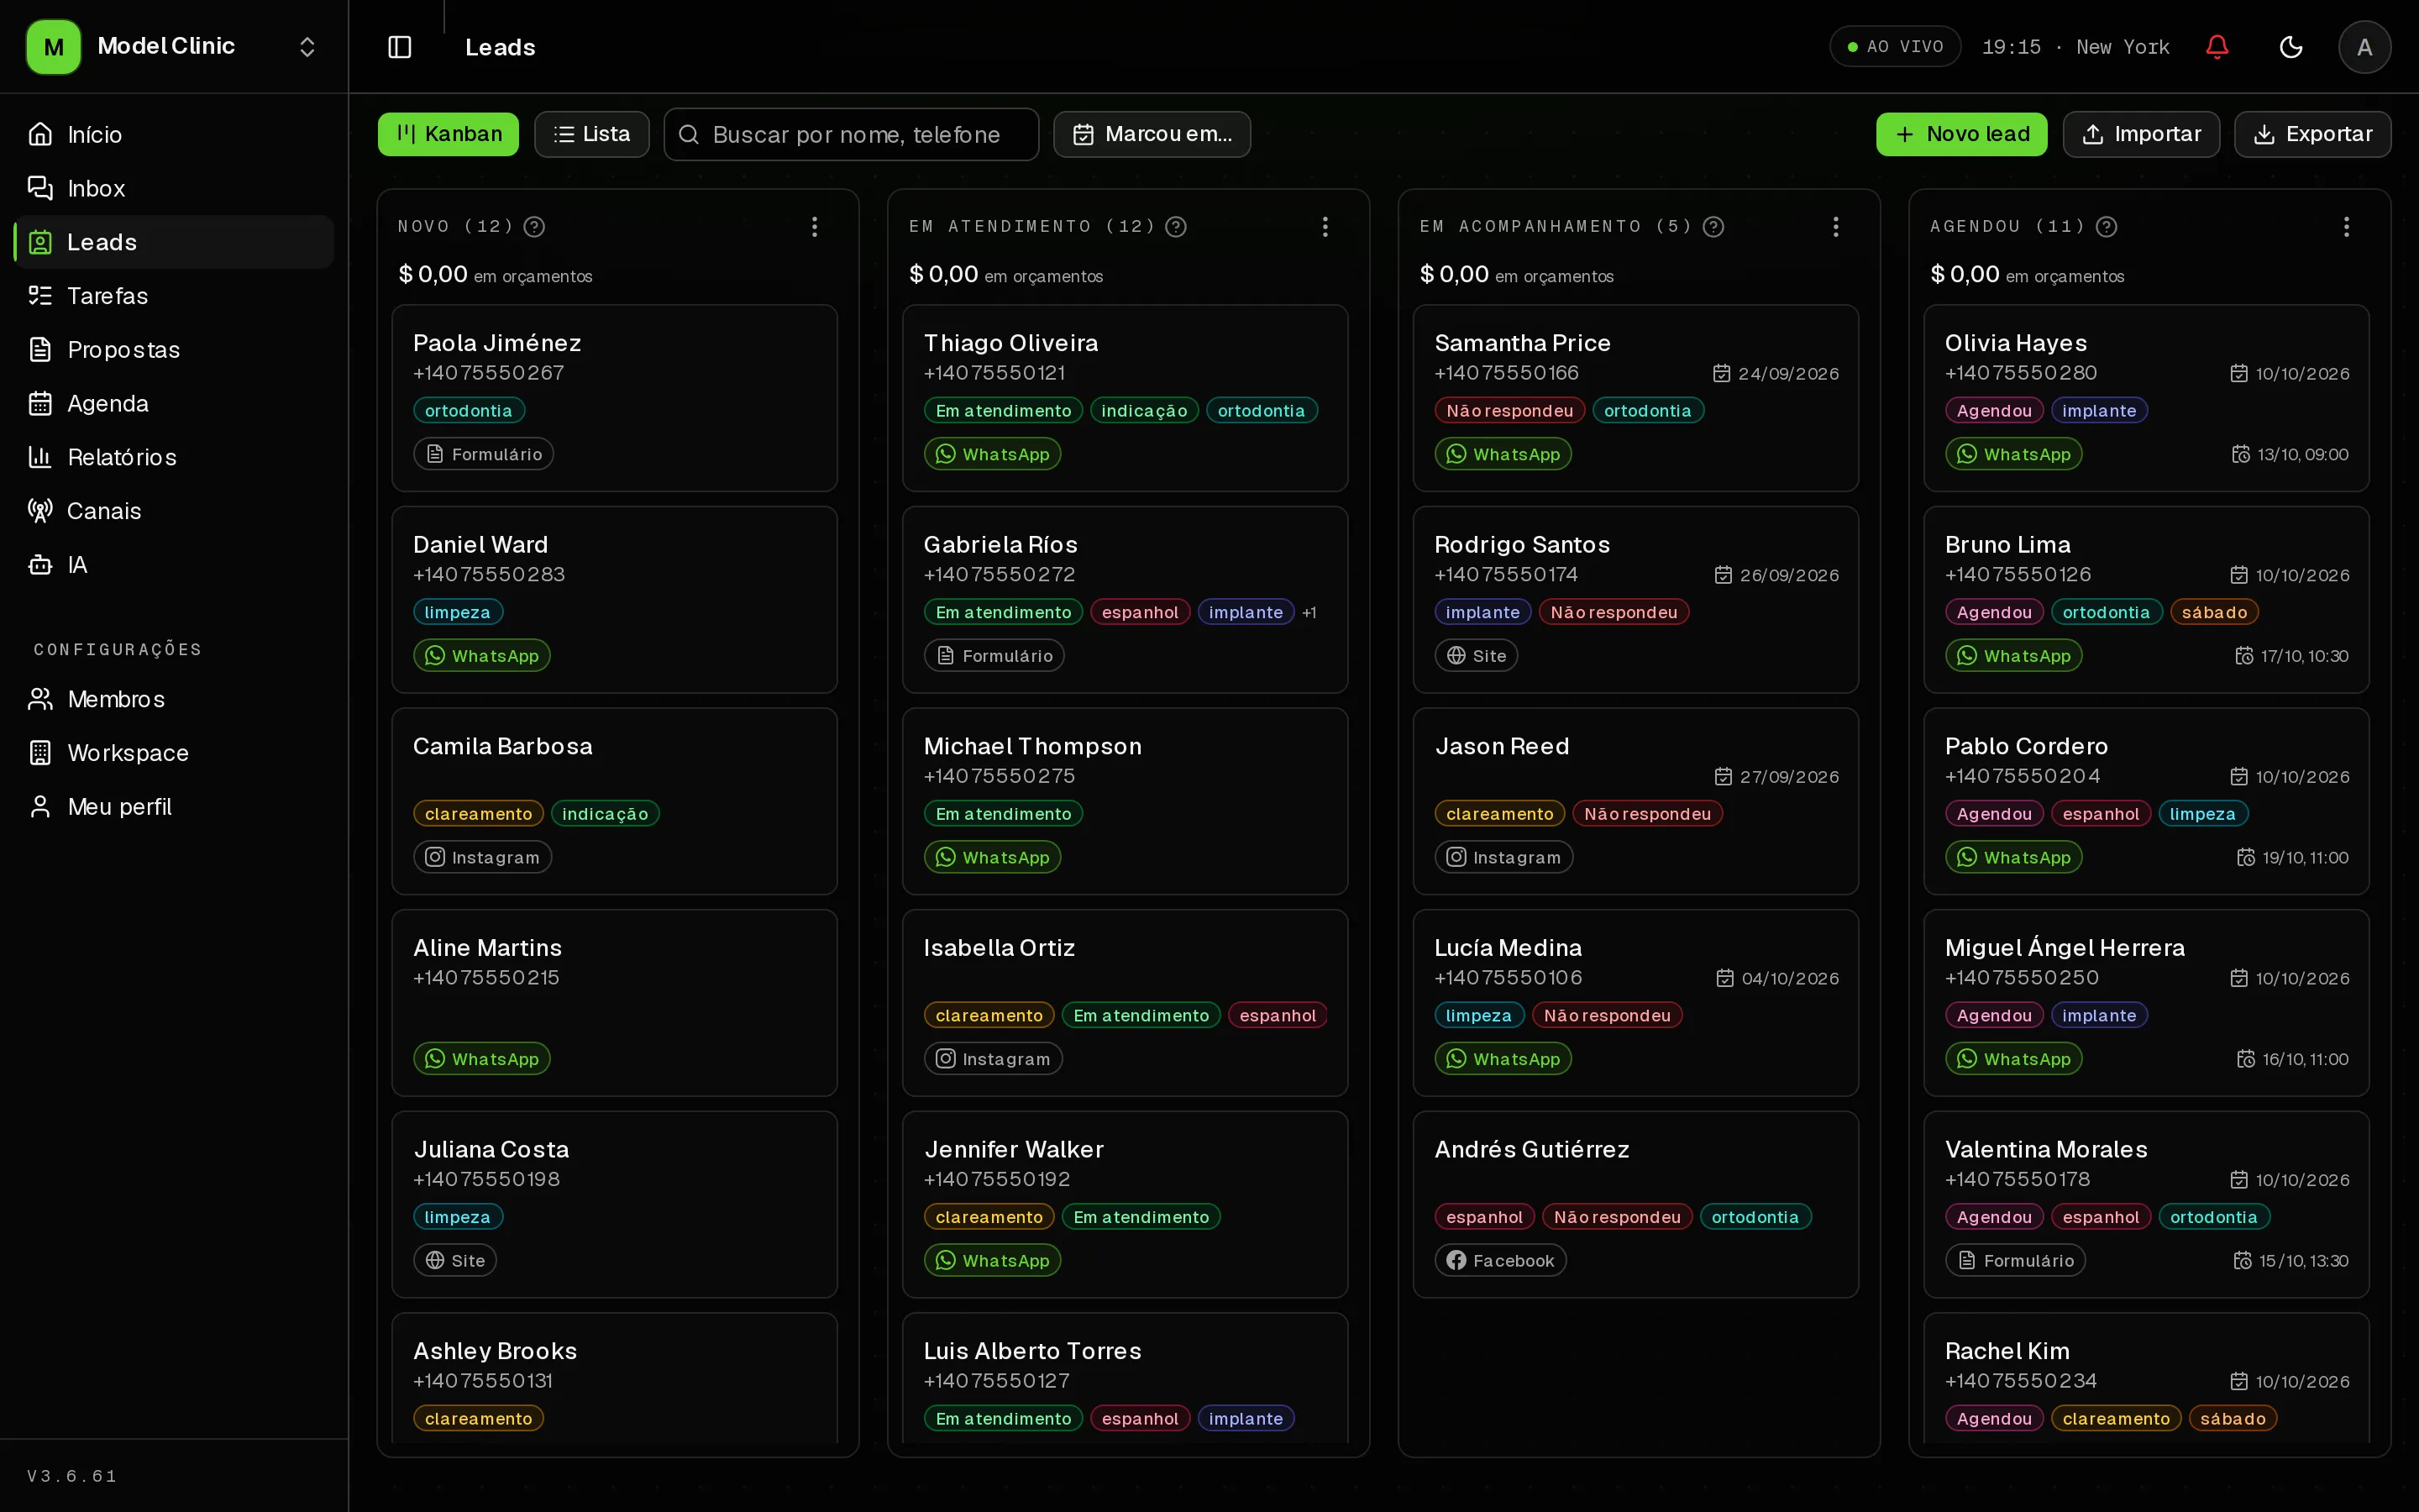Switch to Lista view
Screen dimensions: 2419x1512
(x=592, y=134)
